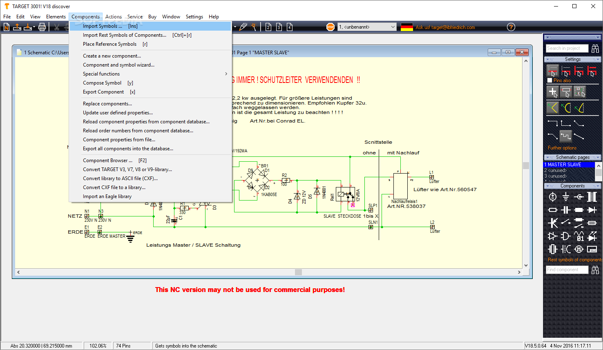This screenshot has width=603, height=350.
Task: Choose Import Rest Symbols of Components
Action: (x=151, y=35)
